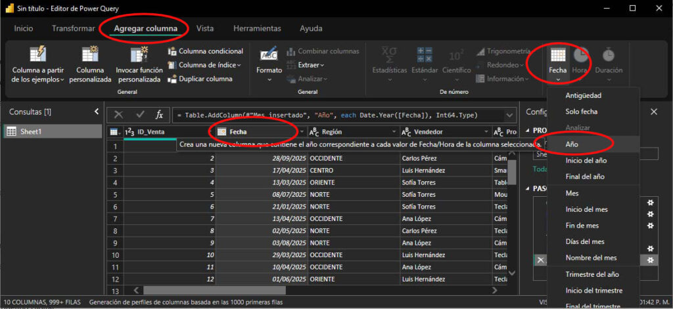Click the horizontal scrollbar thumb
This screenshot has height=309, width=673.
click(x=214, y=290)
